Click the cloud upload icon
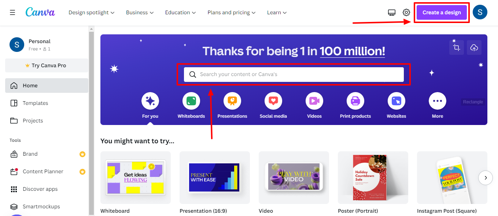498x216 pixels. tap(474, 48)
